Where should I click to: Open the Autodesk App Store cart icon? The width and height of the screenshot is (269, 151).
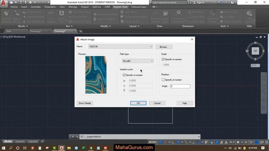219,3
